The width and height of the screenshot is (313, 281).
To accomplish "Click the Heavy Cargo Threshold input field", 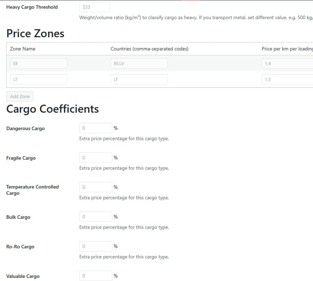I will (95, 7).
